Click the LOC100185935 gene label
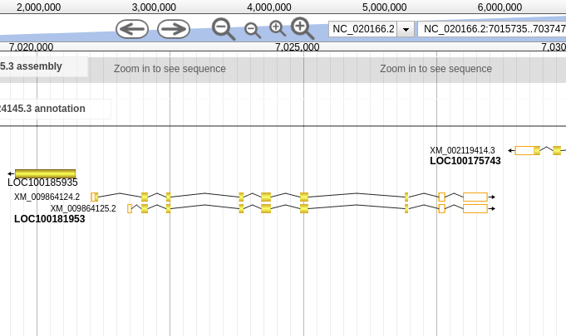Viewport: 566px width, 336px height. point(42,183)
